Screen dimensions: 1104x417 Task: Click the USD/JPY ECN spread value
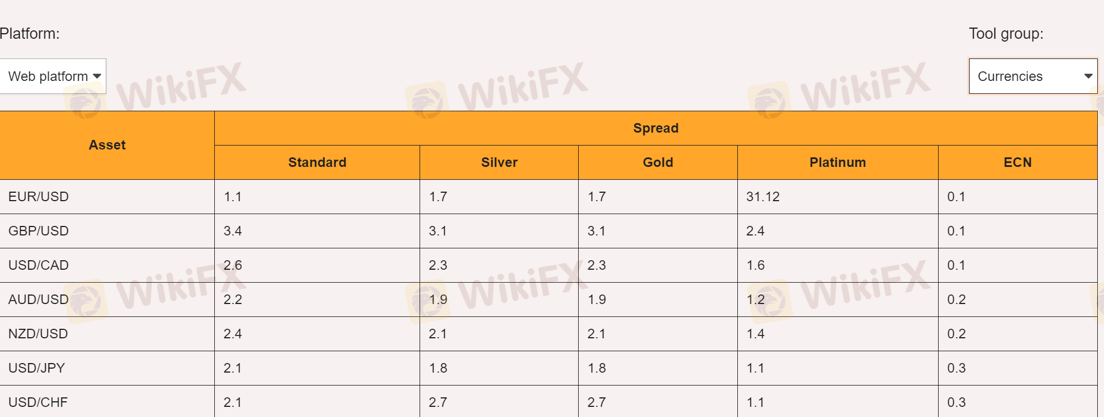click(x=956, y=368)
